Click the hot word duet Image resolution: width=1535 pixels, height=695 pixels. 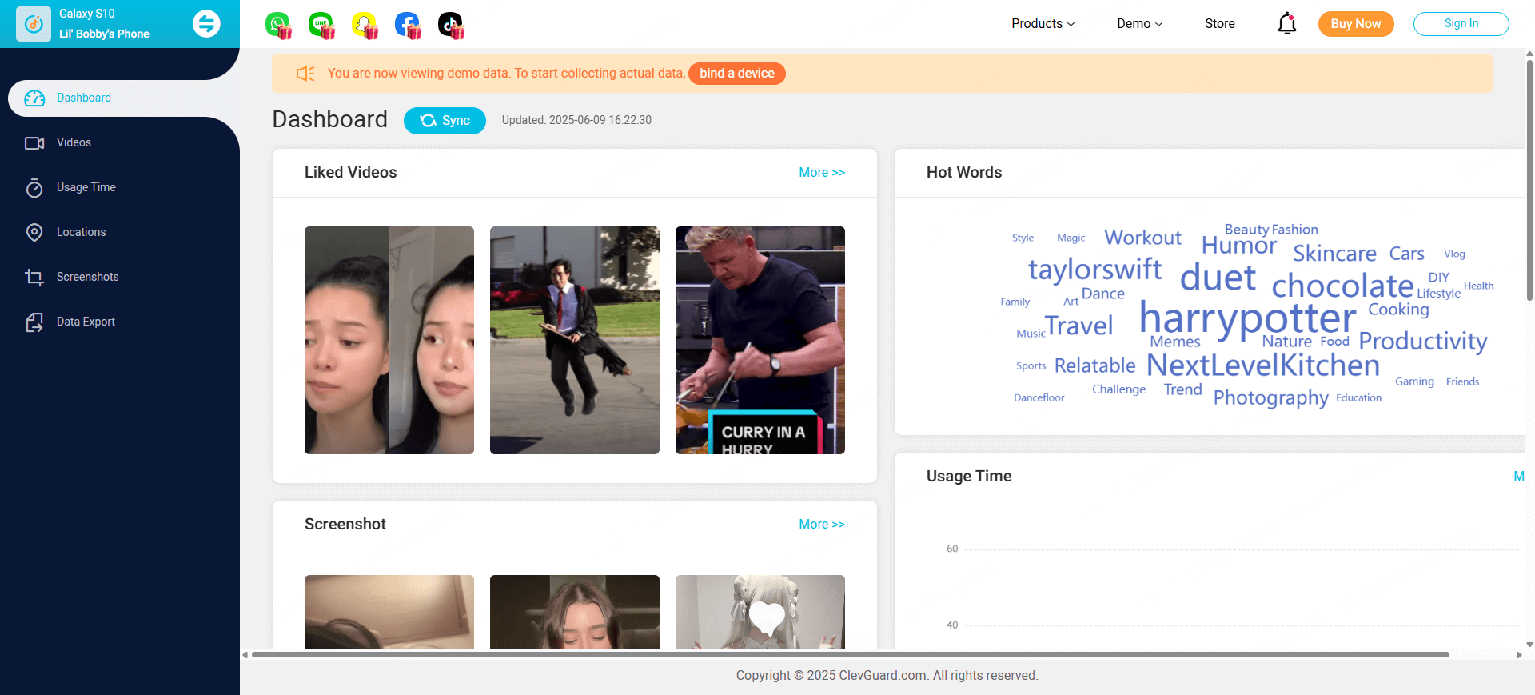click(1218, 278)
